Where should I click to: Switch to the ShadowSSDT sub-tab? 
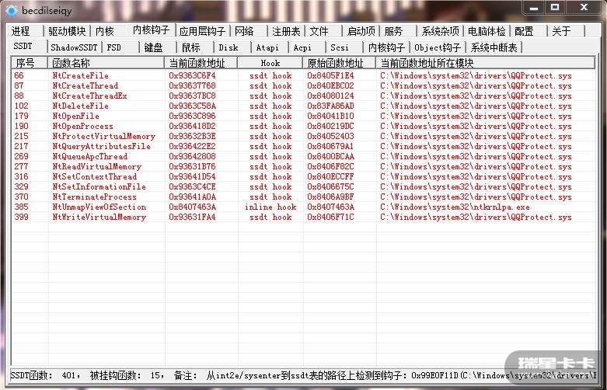(74, 47)
